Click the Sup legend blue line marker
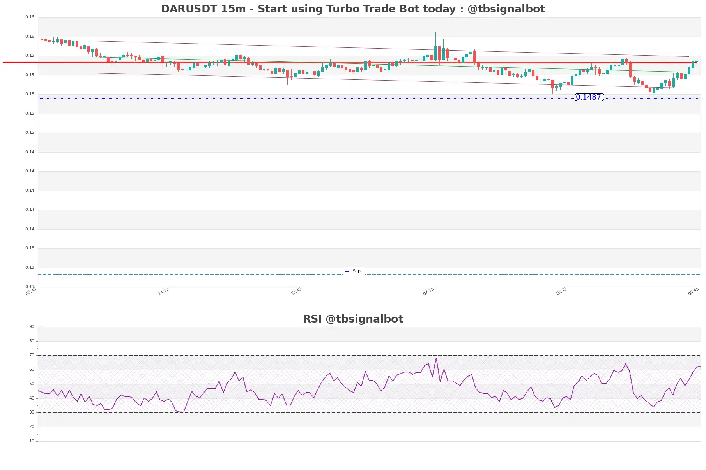This screenshot has height=470, width=706. click(x=347, y=272)
